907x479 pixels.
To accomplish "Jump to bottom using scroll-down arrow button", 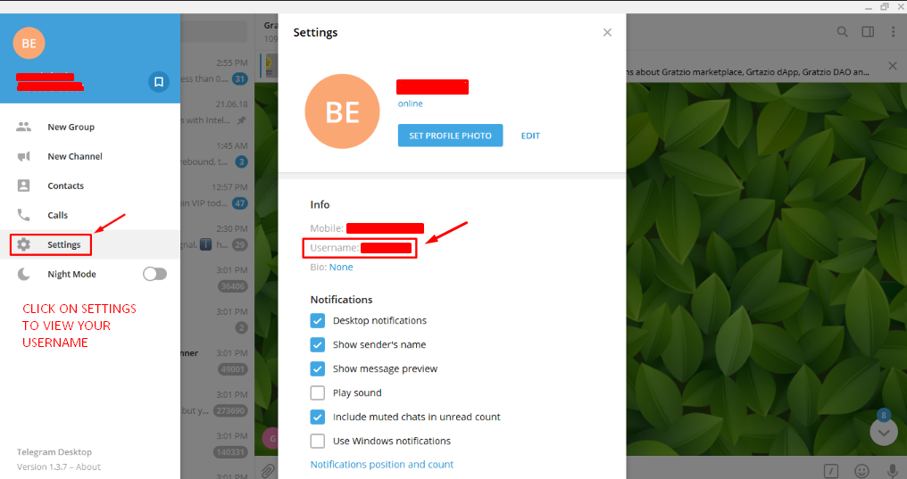I will (x=884, y=433).
